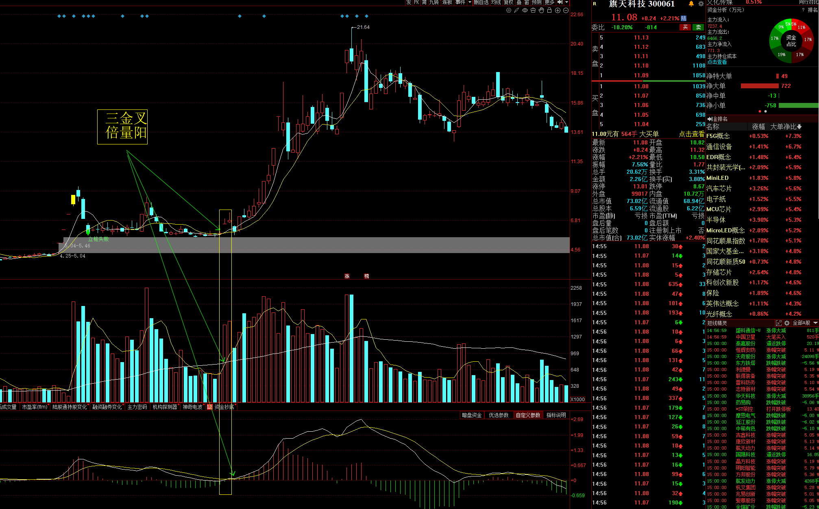Select the drawing pen tool icon

coord(516,11)
